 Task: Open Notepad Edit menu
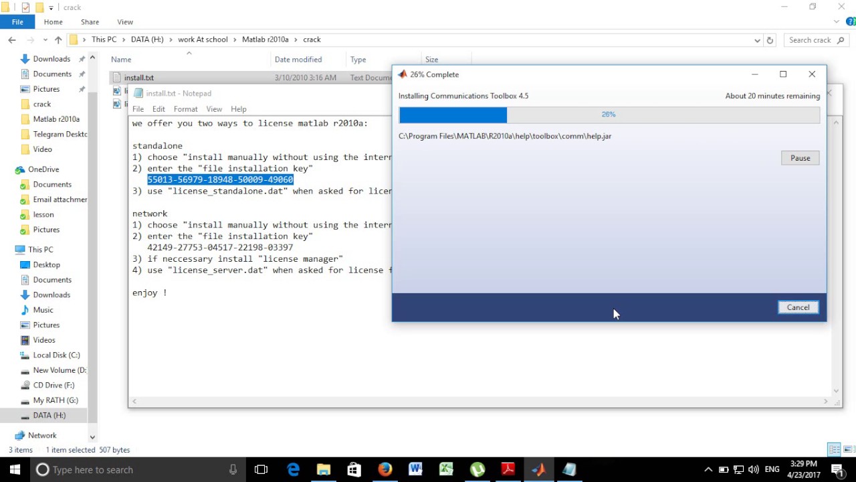pyautogui.click(x=158, y=109)
